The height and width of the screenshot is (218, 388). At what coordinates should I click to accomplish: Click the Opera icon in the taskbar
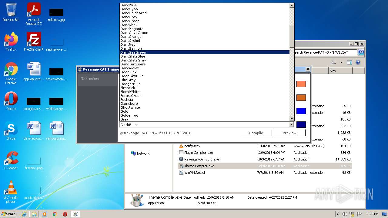[65, 214]
